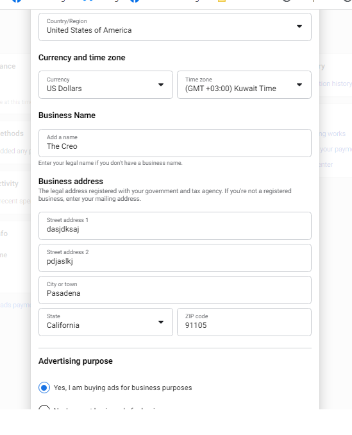Choose a different State from California dropdown

coord(106,322)
